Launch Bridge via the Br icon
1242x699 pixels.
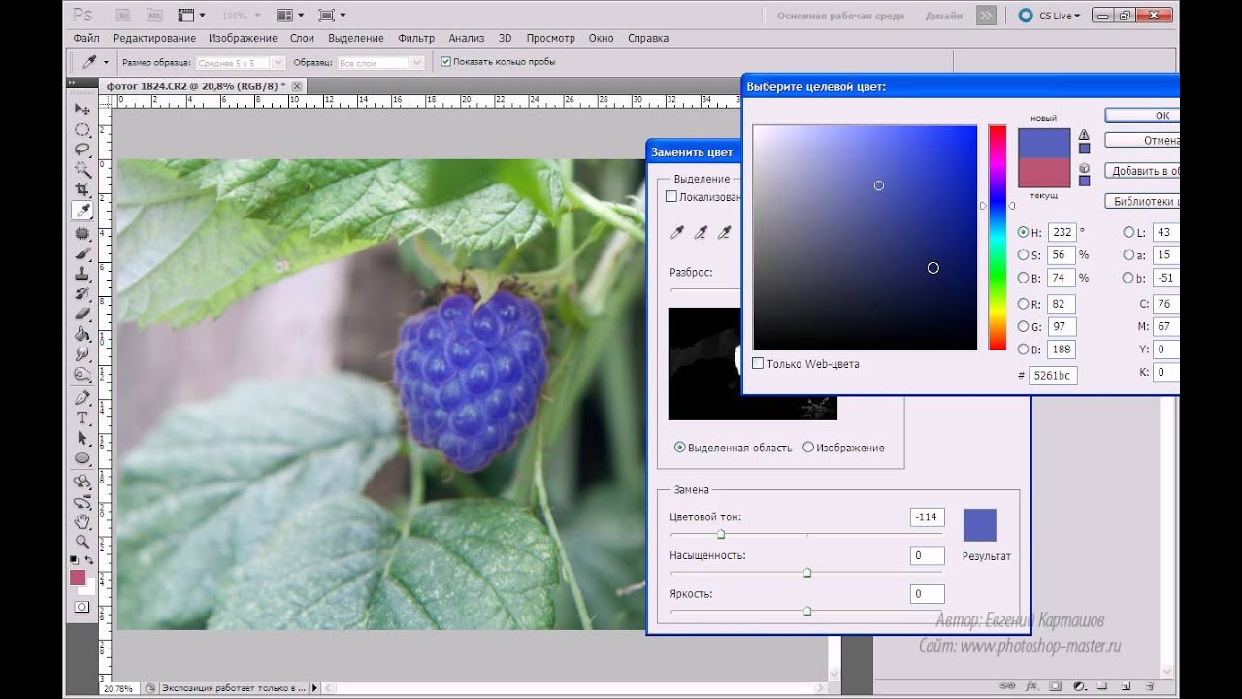click(x=123, y=16)
